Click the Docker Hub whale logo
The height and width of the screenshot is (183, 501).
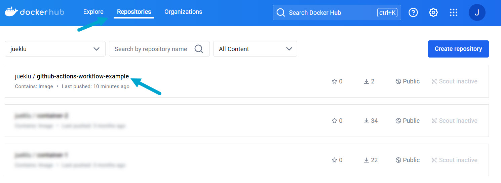(10, 12)
